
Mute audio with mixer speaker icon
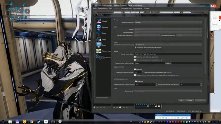(x=156, y=106)
